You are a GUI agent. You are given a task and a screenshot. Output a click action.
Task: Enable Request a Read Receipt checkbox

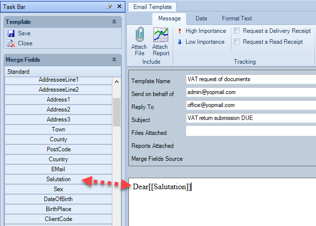pos(236,41)
